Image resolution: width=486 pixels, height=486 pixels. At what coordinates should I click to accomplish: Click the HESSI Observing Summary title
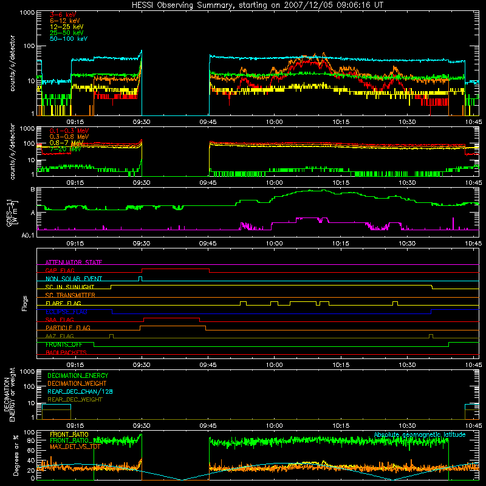pyautogui.click(x=257, y=5)
